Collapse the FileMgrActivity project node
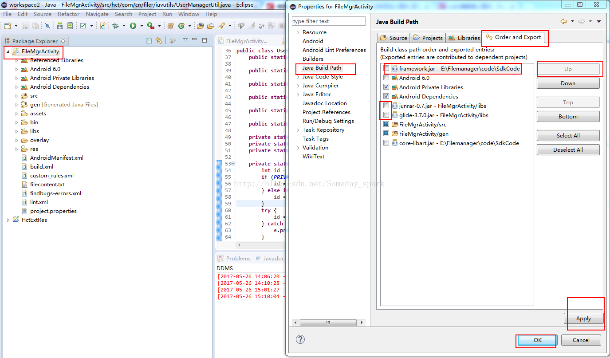The width and height of the screenshot is (610, 358). click(8, 52)
